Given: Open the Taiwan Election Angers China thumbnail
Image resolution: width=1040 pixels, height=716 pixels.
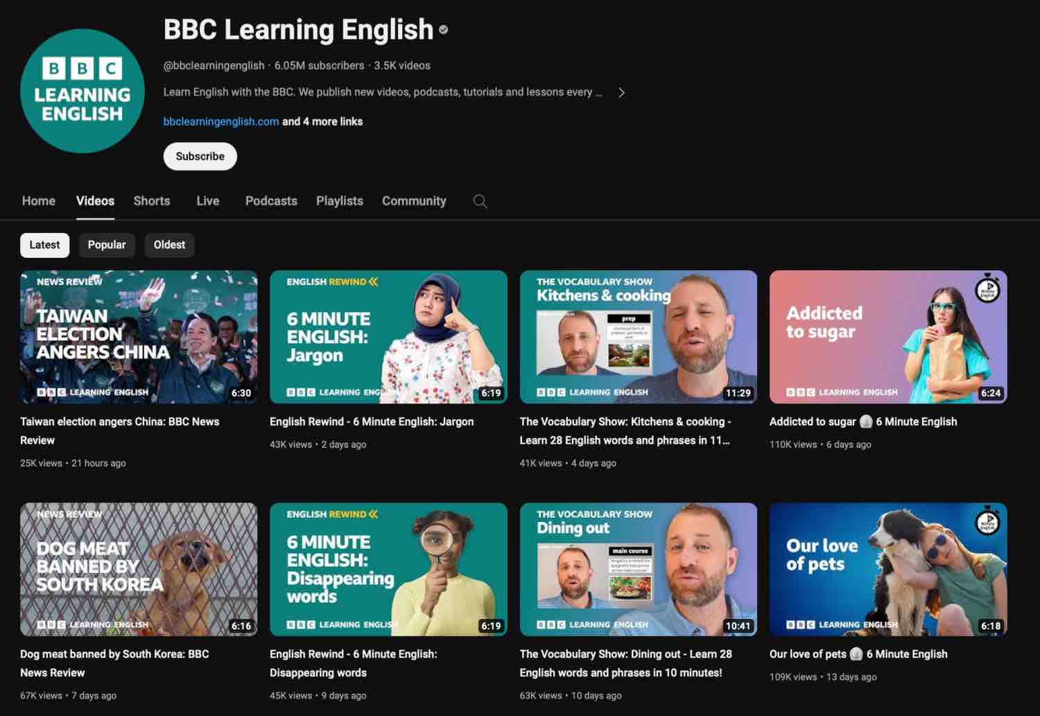Looking at the screenshot, I should [x=139, y=337].
